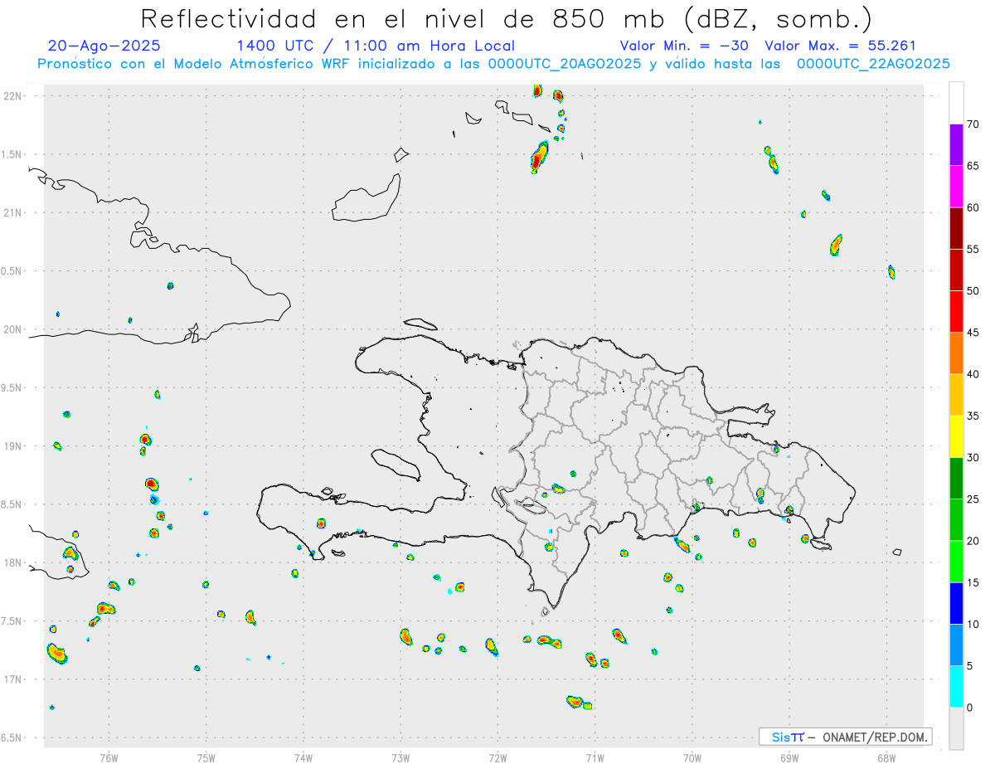Viewport: 995px width, 769px height.
Task: Click the 'Valor Max. = 55.261' text
Action: tap(841, 46)
